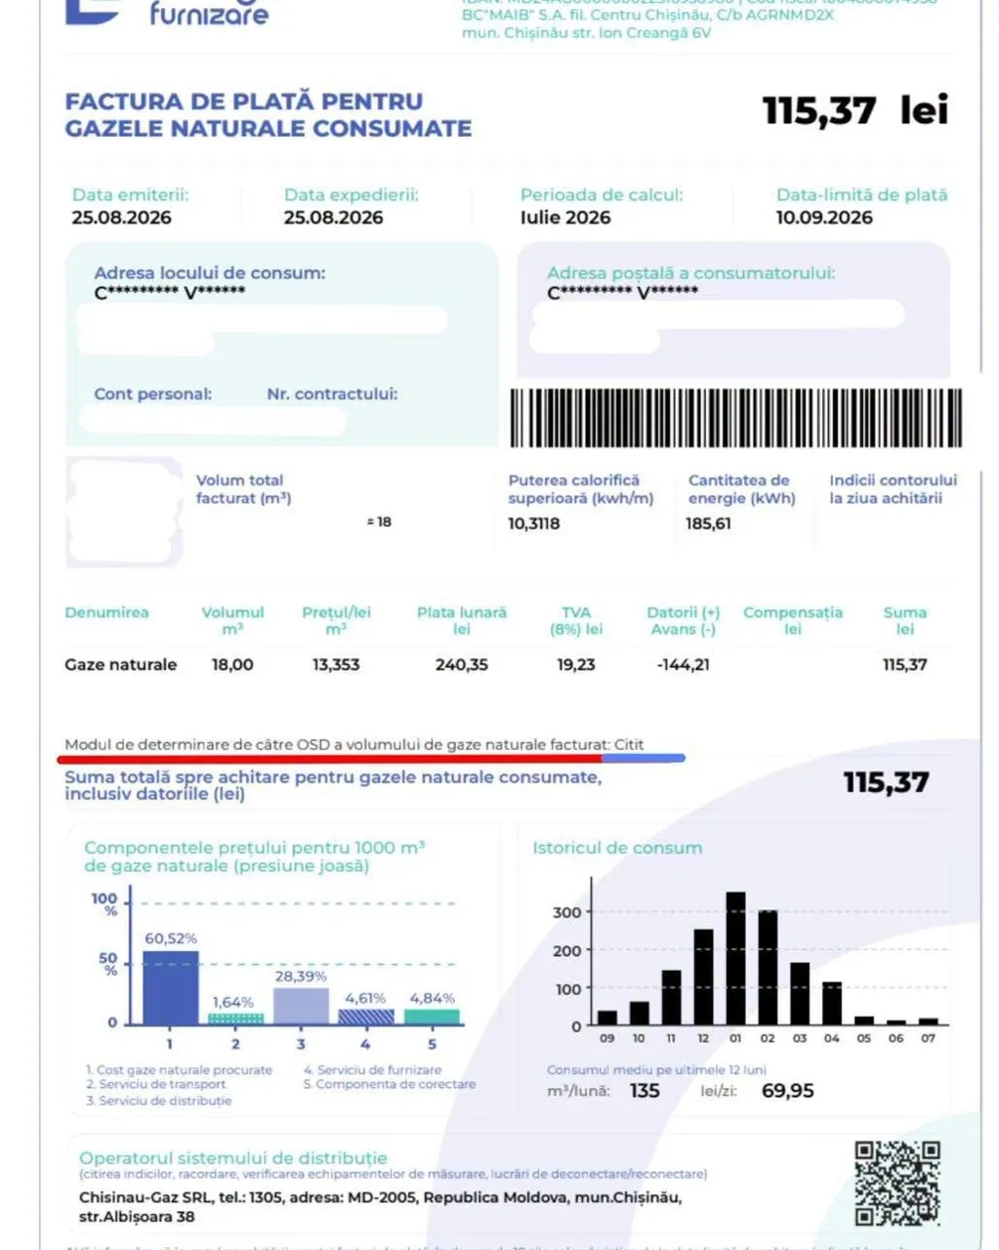Click price cell '13,353'

point(336,665)
